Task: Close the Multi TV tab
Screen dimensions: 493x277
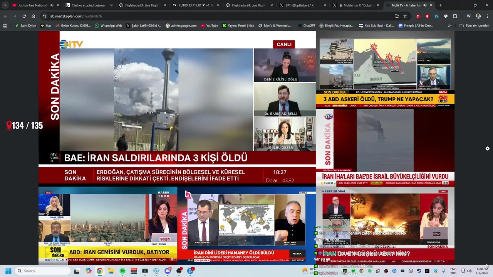Action: pos(432,5)
